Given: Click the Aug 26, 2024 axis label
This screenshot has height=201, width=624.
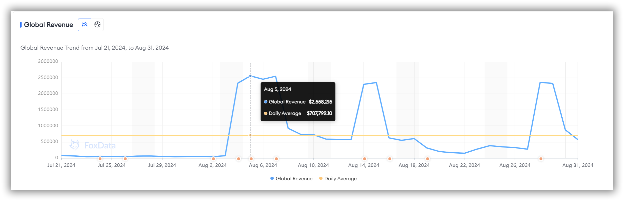Looking at the screenshot, I should (x=515, y=165).
